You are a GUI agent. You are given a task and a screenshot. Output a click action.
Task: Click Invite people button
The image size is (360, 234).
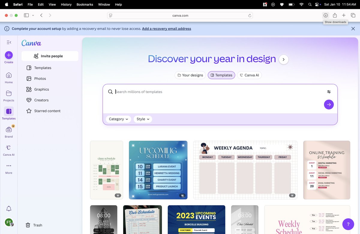pyautogui.click(x=50, y=56)
